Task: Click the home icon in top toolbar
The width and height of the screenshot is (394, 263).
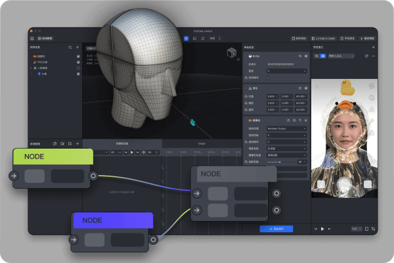Action: (x=32, y=39)
